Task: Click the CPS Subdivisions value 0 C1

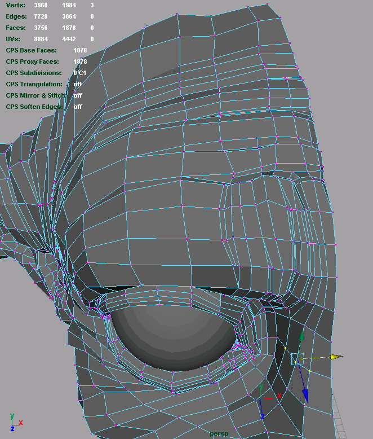Action: pyautogui.click(x=79, y=73)
